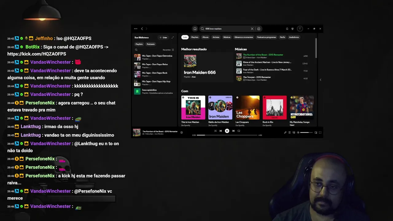The height and width of the screenshot is (221, 393).
Task: Open the lyrics microphone icon
Action: [285, 133]
